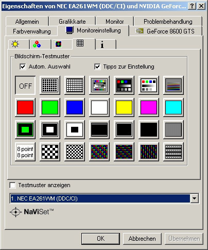
Task: Toggle the Autom. Auswahl checkbox
Action: [x=23, y=66]
